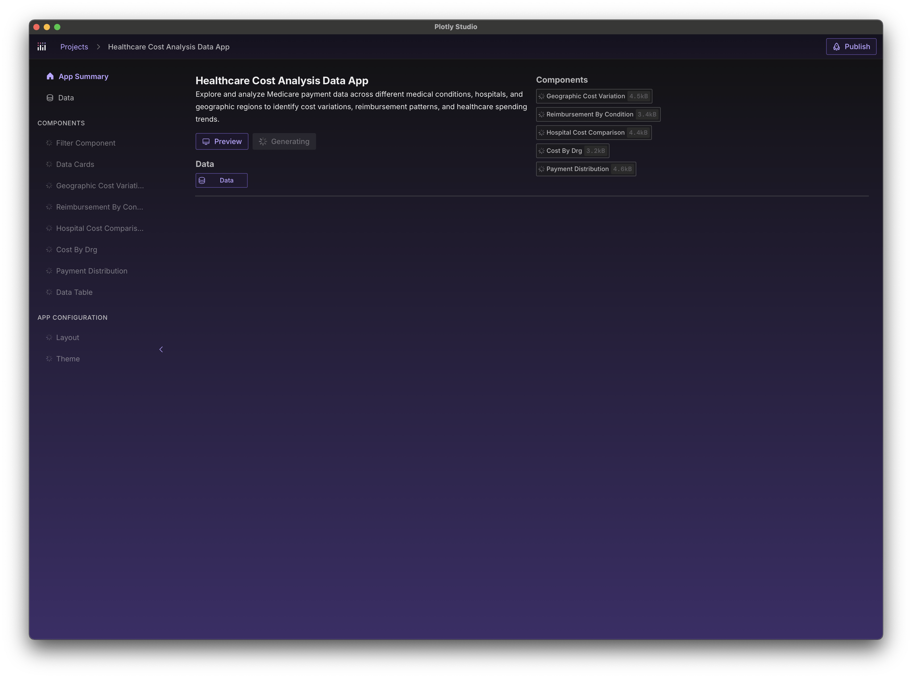
Task: Click spinner icon beside Theme
Action: 49,359
